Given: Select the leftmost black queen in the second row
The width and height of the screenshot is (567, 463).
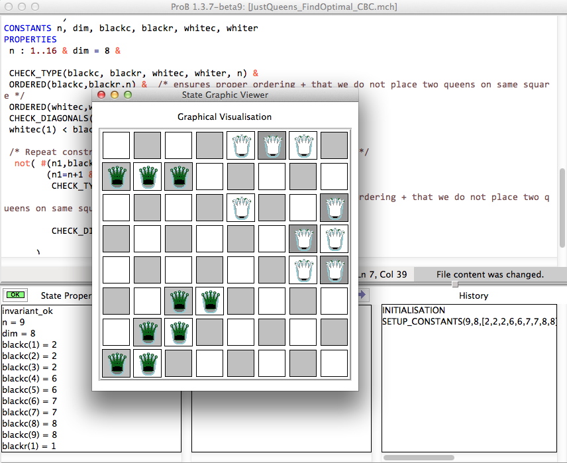Looking at the screenshot, I should 116,177.
